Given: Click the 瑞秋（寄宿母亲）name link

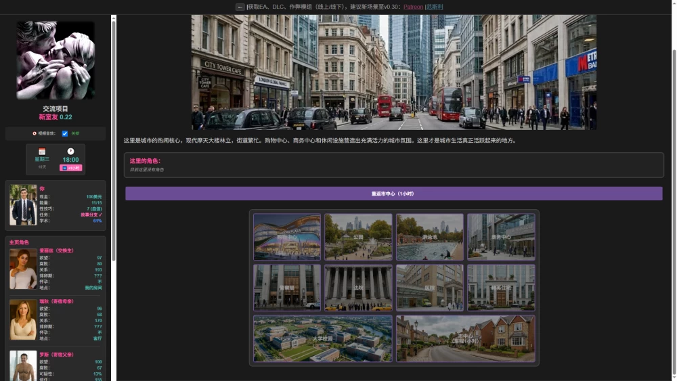Looking at the screenshot, I should (x=57, y=302).
